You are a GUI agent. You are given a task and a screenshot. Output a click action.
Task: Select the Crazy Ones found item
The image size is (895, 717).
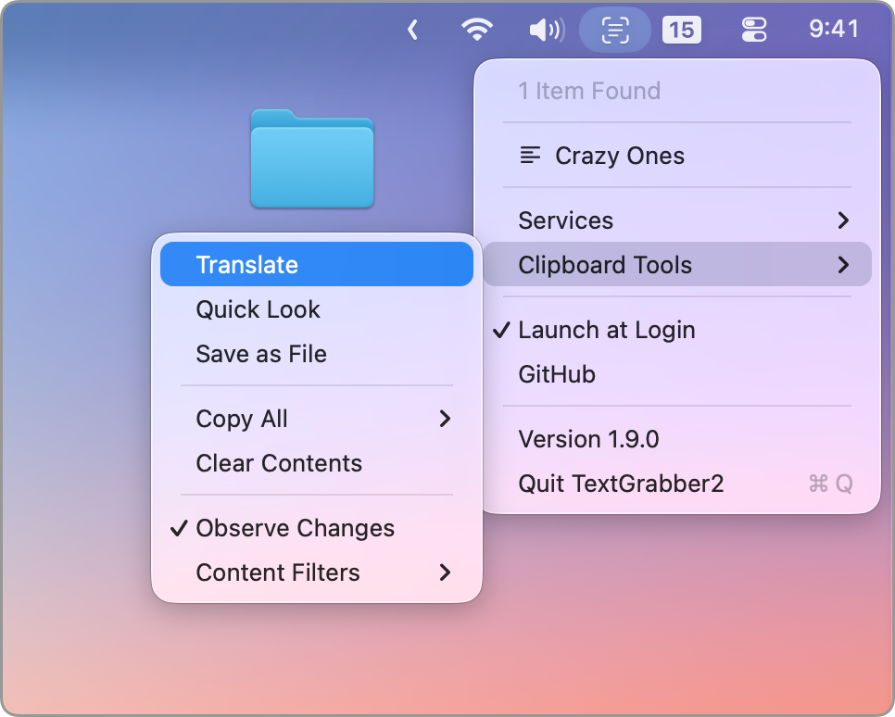tap(619, 156)
